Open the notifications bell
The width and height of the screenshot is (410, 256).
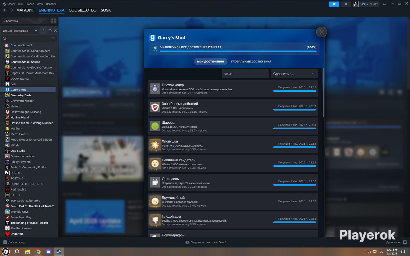tap(346, 4)
